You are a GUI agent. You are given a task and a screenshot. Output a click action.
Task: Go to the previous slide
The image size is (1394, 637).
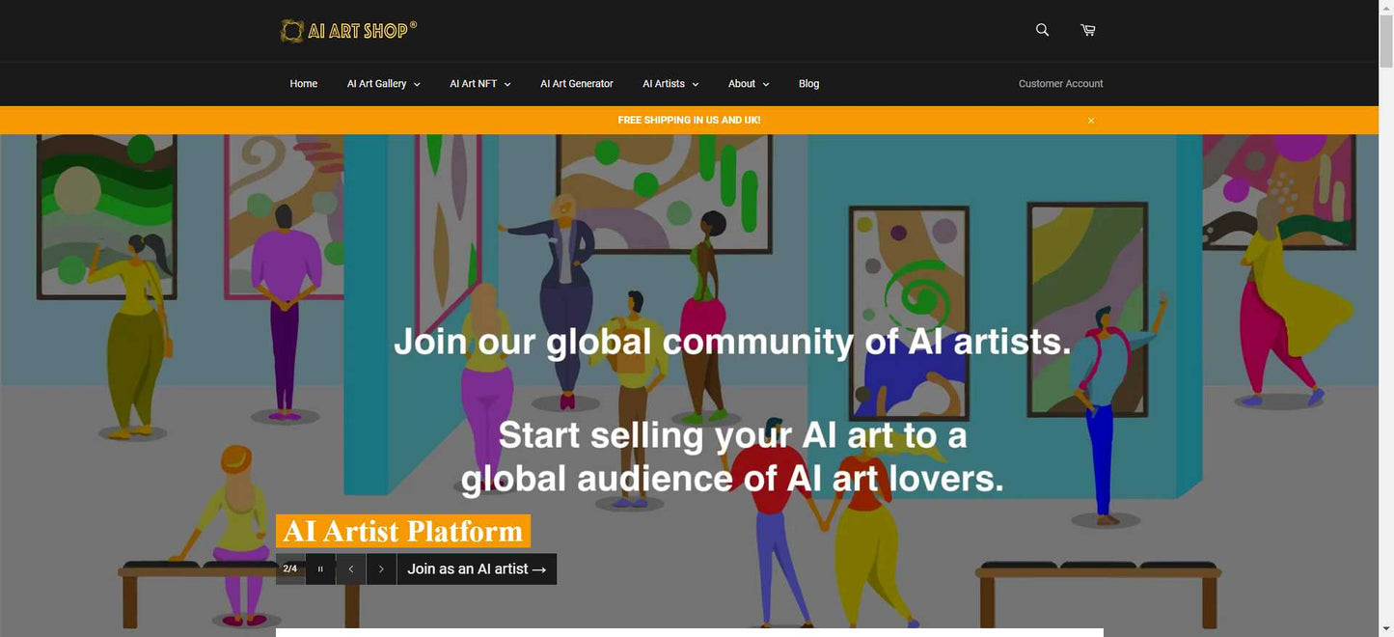click(351, 569)
